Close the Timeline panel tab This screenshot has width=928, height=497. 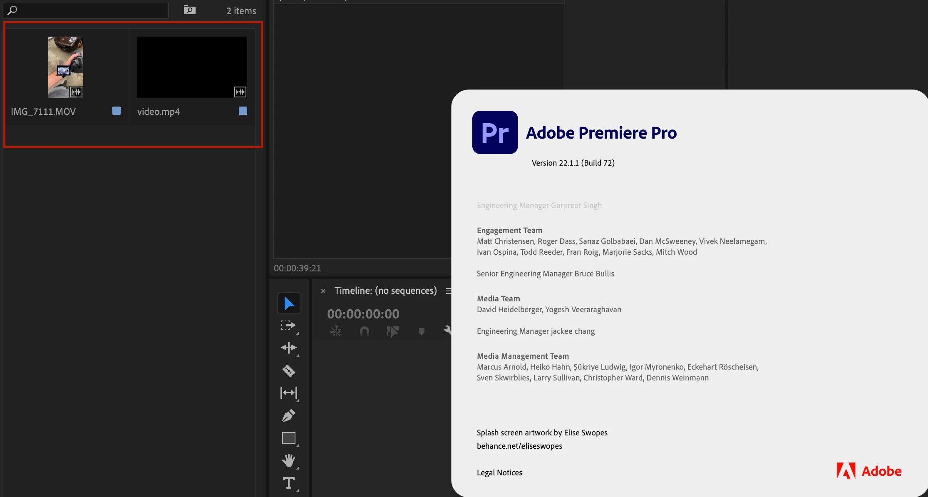click(x=323, y=291)
